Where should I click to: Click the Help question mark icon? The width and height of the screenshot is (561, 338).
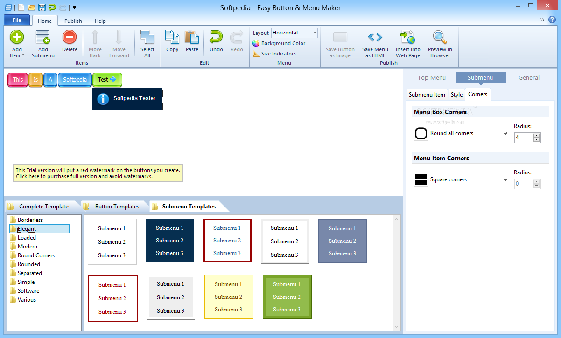(x=552, y=20)
